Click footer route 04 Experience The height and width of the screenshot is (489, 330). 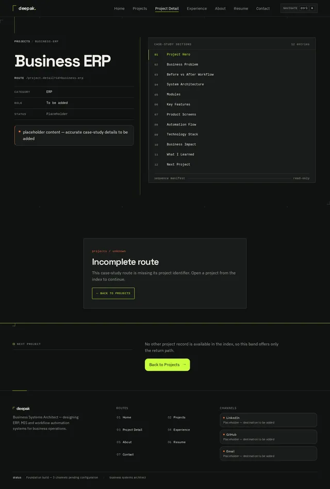pyautogui.click(x=178, y=430)
